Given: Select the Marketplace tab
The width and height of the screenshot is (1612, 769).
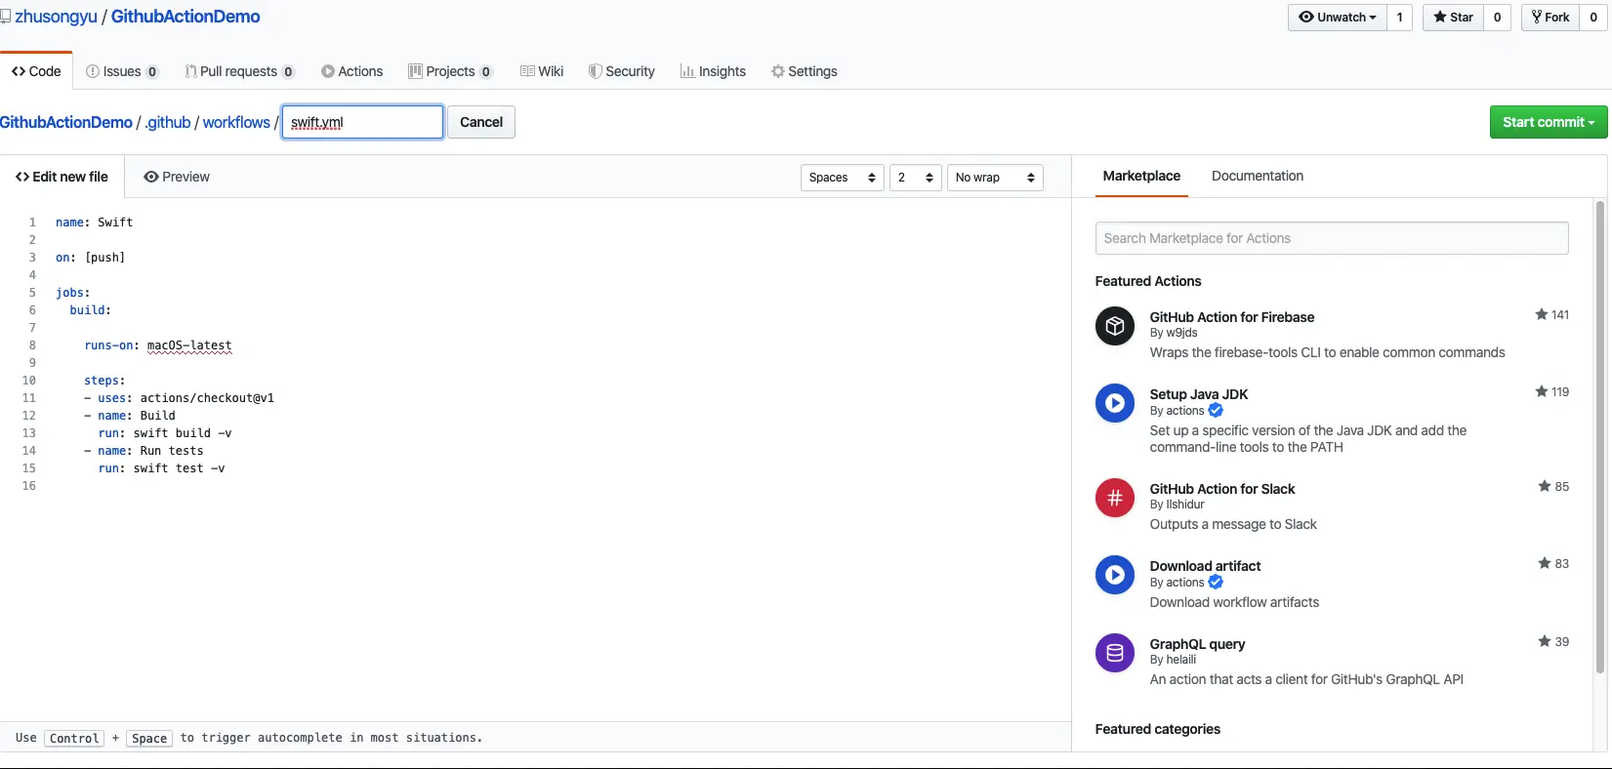Looking at the screenshot, I should tap(1141, 176).
